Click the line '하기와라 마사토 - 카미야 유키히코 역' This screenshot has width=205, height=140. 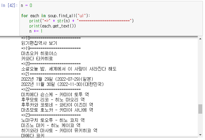[59, 130]
